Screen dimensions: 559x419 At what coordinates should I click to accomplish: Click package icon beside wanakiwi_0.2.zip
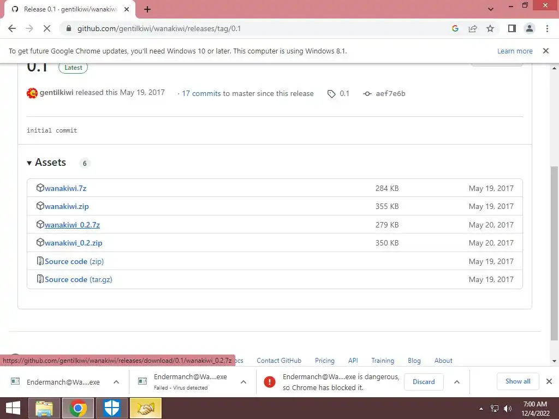point(40,242)
